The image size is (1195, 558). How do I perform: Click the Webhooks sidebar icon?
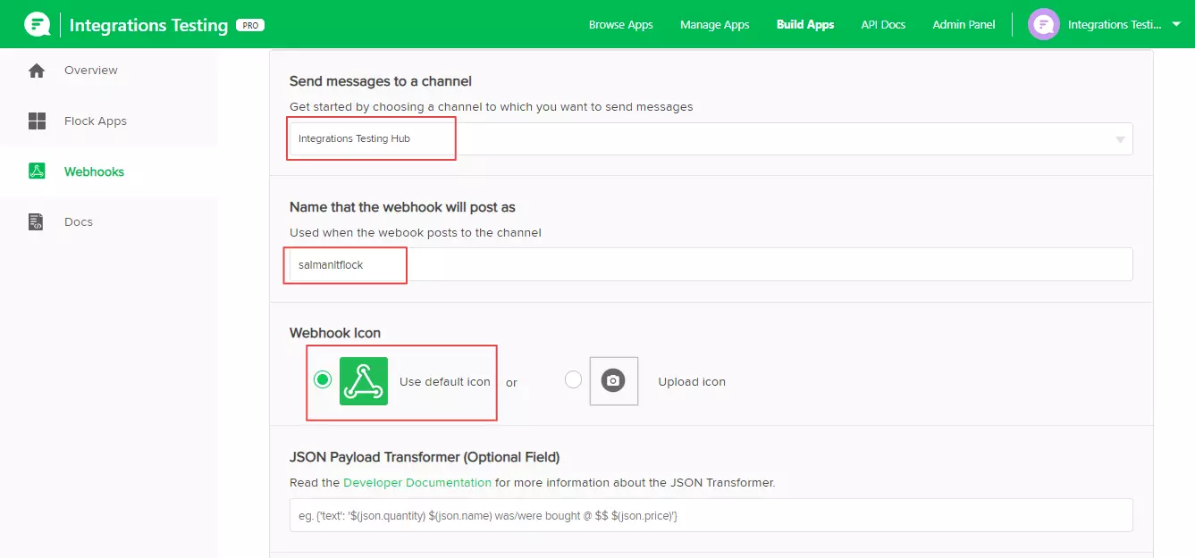[x=37, y=171]
